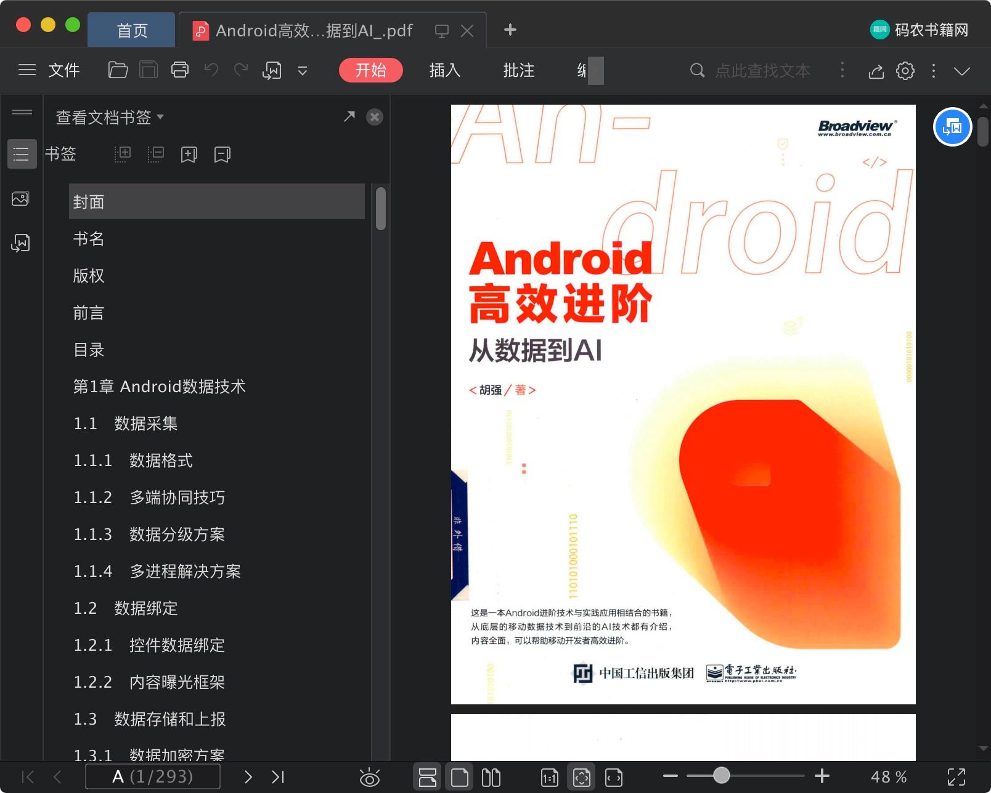Expand all bookmarks icon

[123, 155]
